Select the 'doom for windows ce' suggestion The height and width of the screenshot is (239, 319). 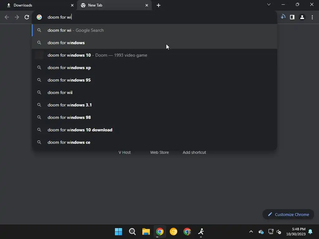[155, 142]
